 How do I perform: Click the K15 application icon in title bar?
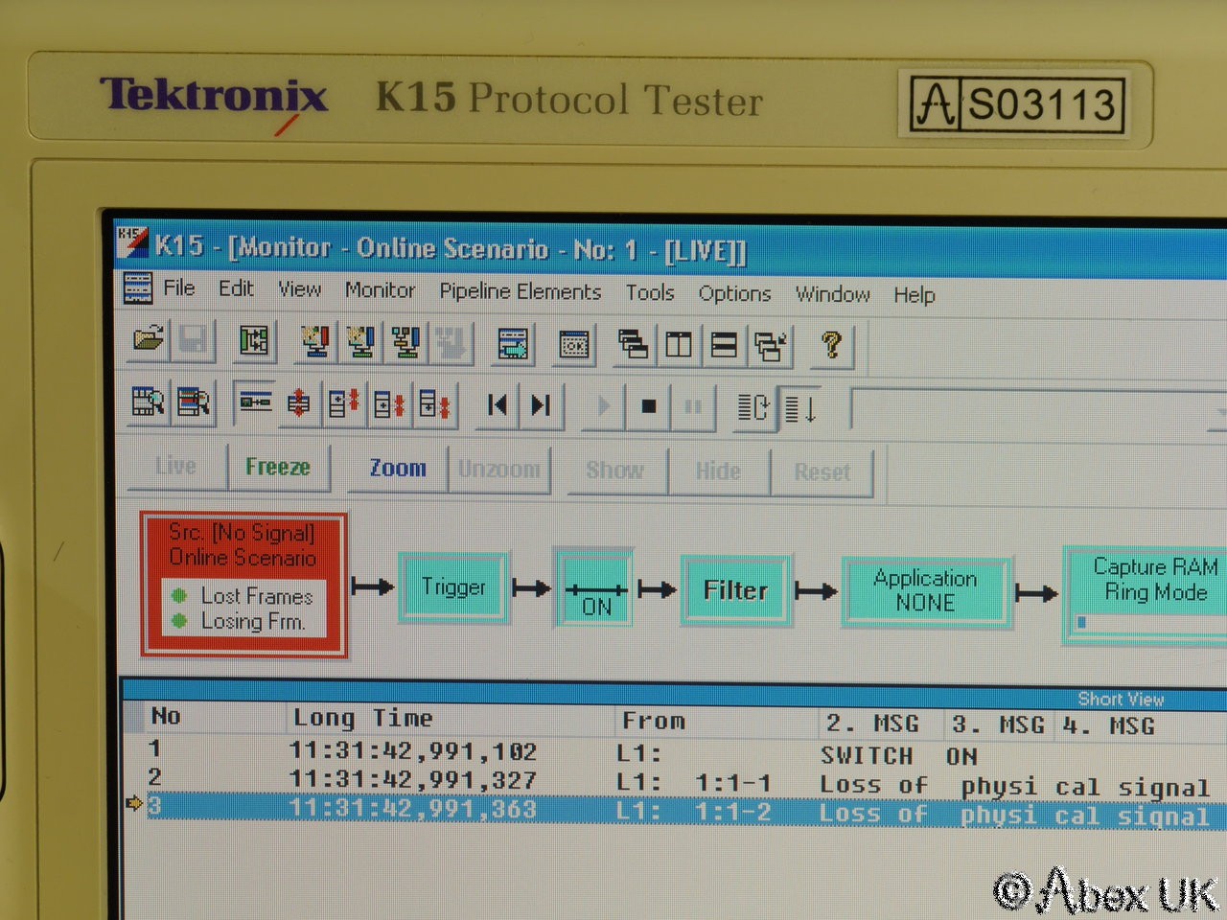click(x=132, y=242)
